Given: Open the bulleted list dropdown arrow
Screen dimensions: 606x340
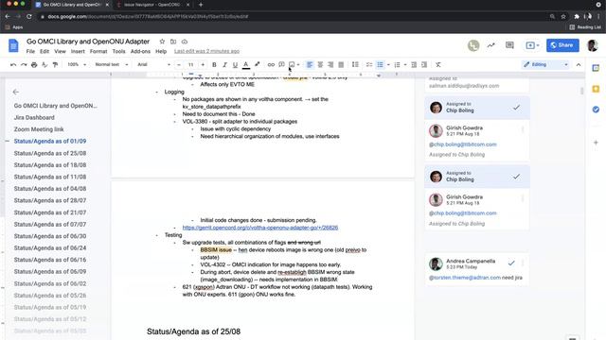Looking at the screenshot, I should tap(388, 65).
